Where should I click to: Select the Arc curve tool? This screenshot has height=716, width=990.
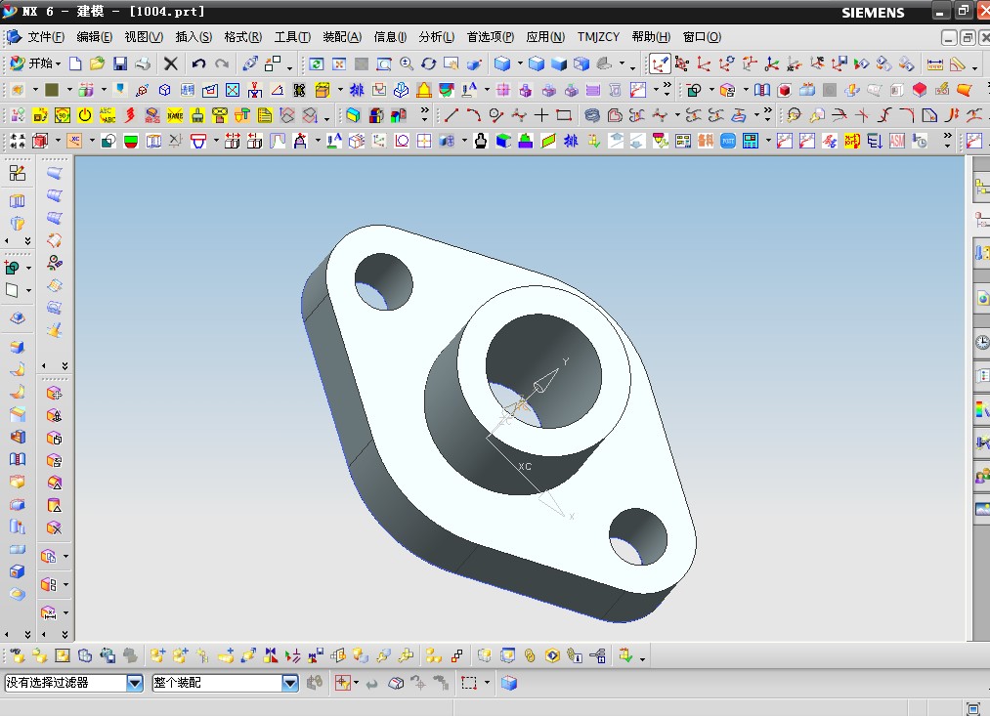point(474,115)
